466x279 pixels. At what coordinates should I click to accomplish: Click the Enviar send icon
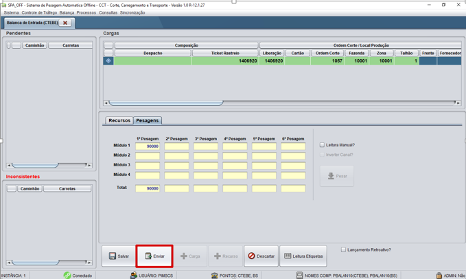tap(148, 256)
